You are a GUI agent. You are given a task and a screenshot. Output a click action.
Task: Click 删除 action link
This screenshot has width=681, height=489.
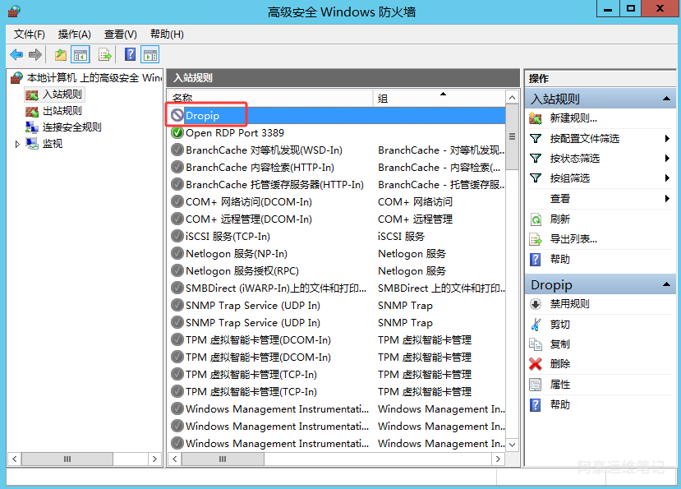(x=559, y=364)
